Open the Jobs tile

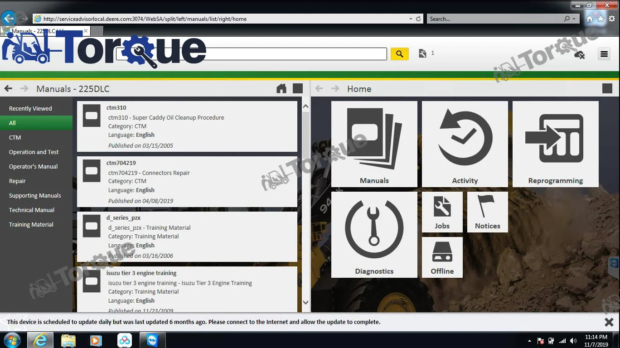point(442,212)
